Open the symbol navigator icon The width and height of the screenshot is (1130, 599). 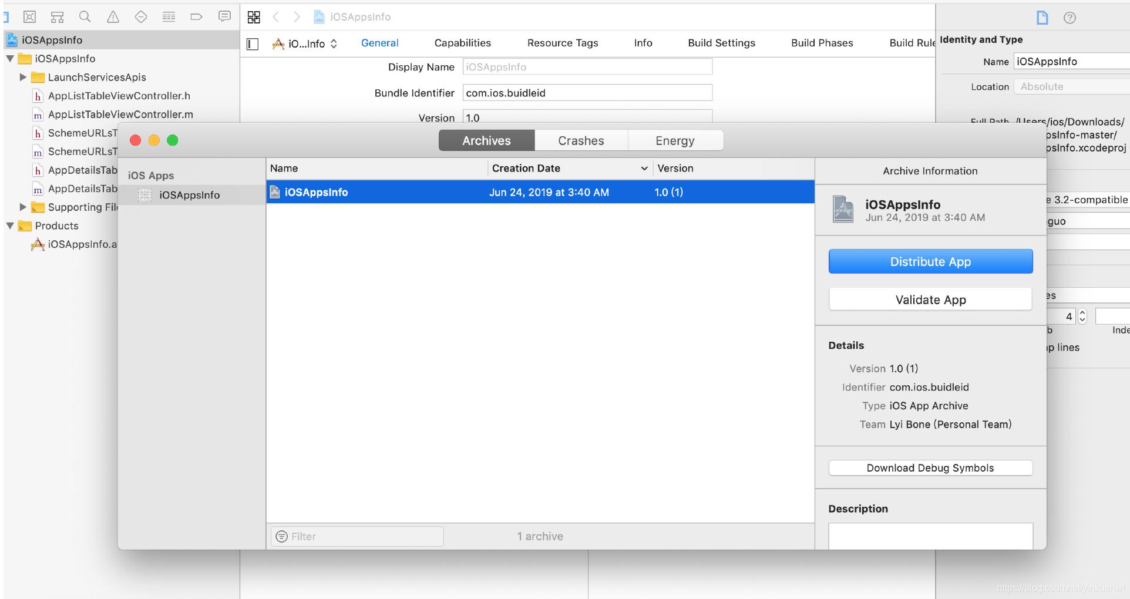[57, 17]
